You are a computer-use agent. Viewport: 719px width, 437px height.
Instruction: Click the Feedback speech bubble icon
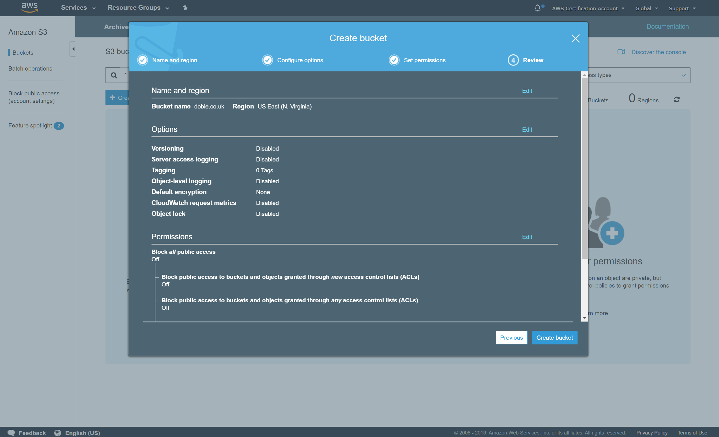[x=11, y=433]
